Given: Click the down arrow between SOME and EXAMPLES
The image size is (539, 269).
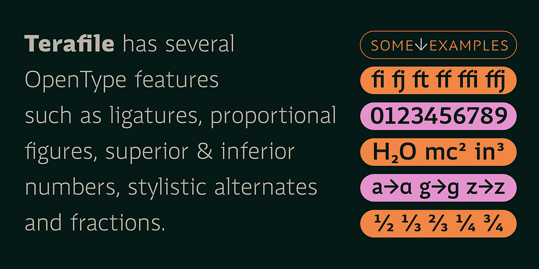Looking at the screenshot, I should tap(422, 45).
